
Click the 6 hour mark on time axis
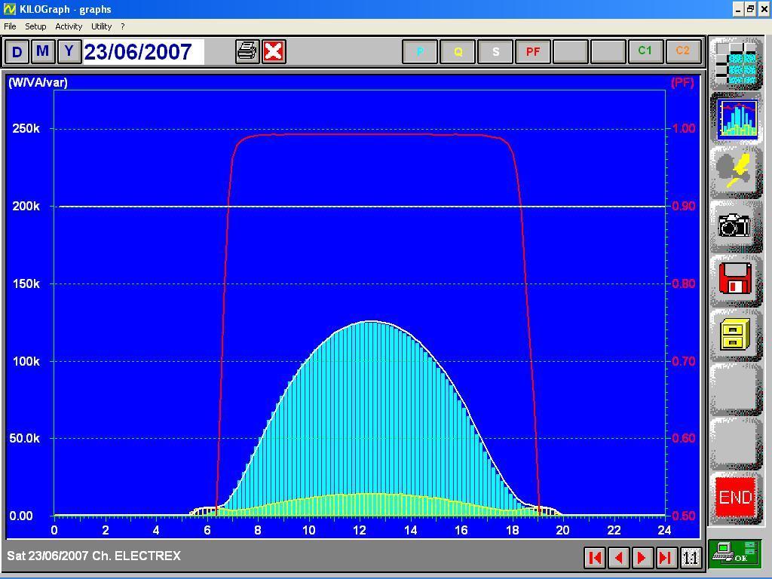[207, 530]
